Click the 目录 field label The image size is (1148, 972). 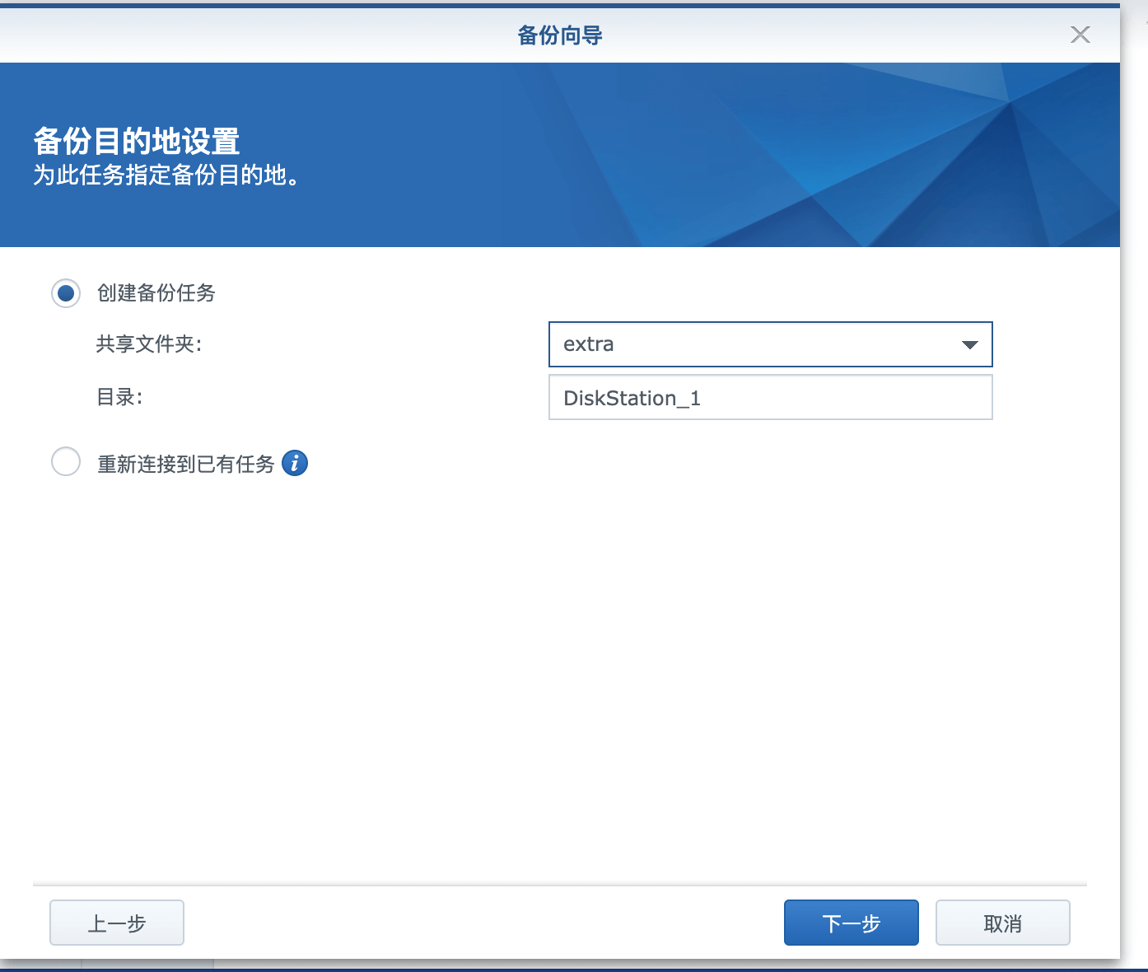tap(119, 398)
